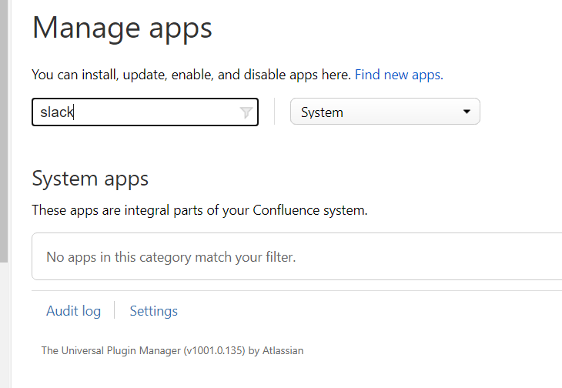Open the Settings link

click(153, 310)
